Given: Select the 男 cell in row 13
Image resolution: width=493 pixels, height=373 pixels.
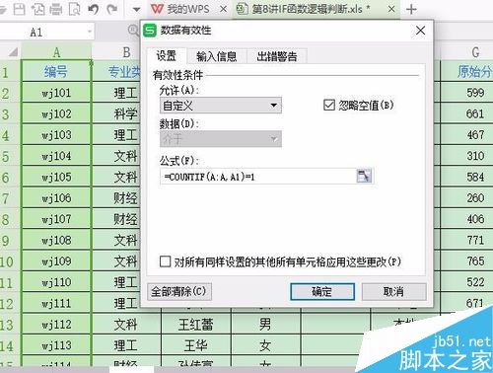Looking at the screenshot, I should click(266, 325).
